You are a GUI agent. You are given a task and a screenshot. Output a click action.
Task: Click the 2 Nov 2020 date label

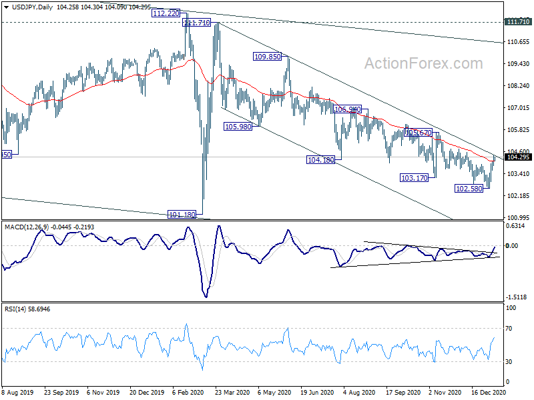(445, 393)
